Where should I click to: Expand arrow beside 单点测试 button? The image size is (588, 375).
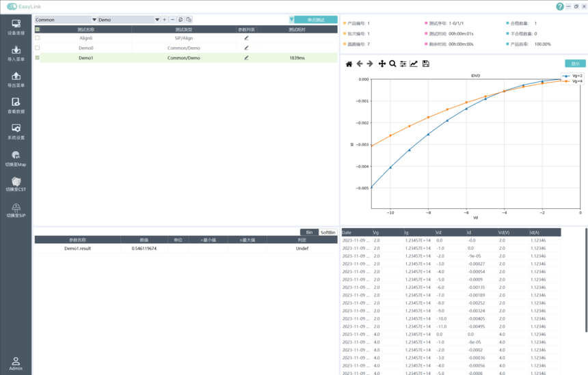click(291, 20)
